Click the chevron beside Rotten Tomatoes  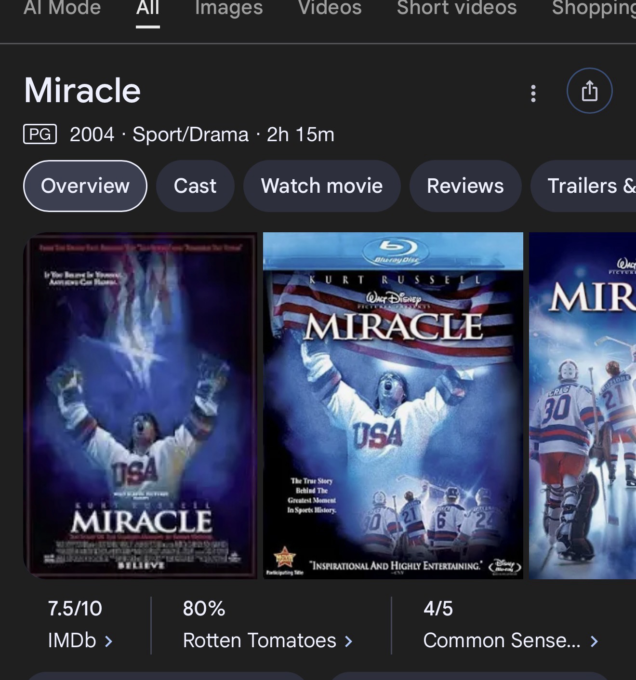click(x=348, y=641)
